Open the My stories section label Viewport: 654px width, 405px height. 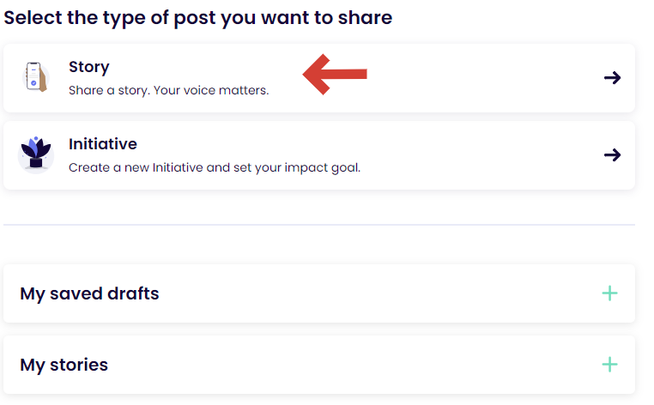[64, 365]
